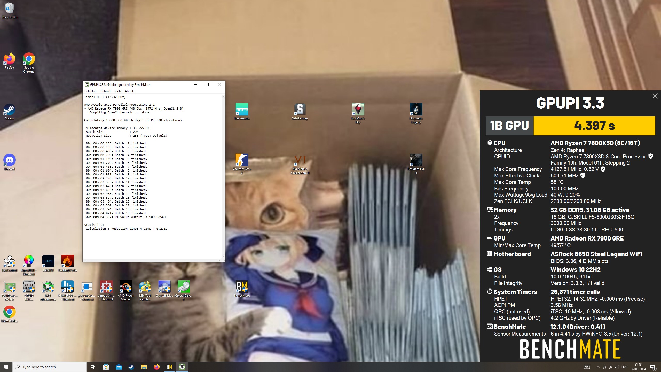Click the Calculation + Reduction time line
The width and height of the screenshot is (661, 372).
(127, 229)
